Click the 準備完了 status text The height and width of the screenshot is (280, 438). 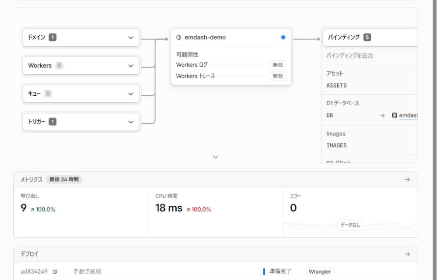tap(280, 271)
